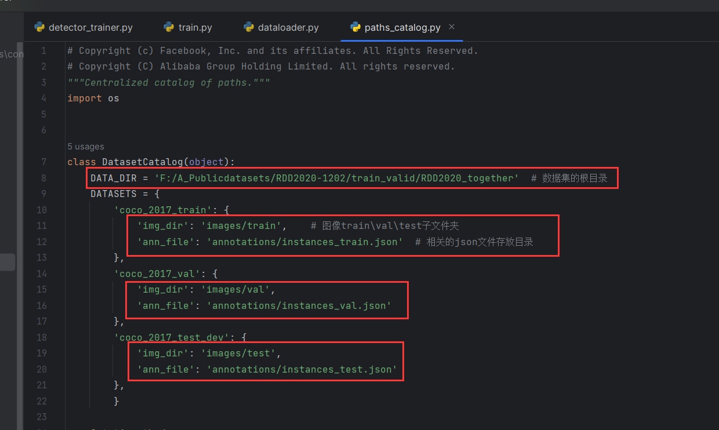Click the Facebook copyright comment line
Screen dimensions: 719x430
(273, 50)
